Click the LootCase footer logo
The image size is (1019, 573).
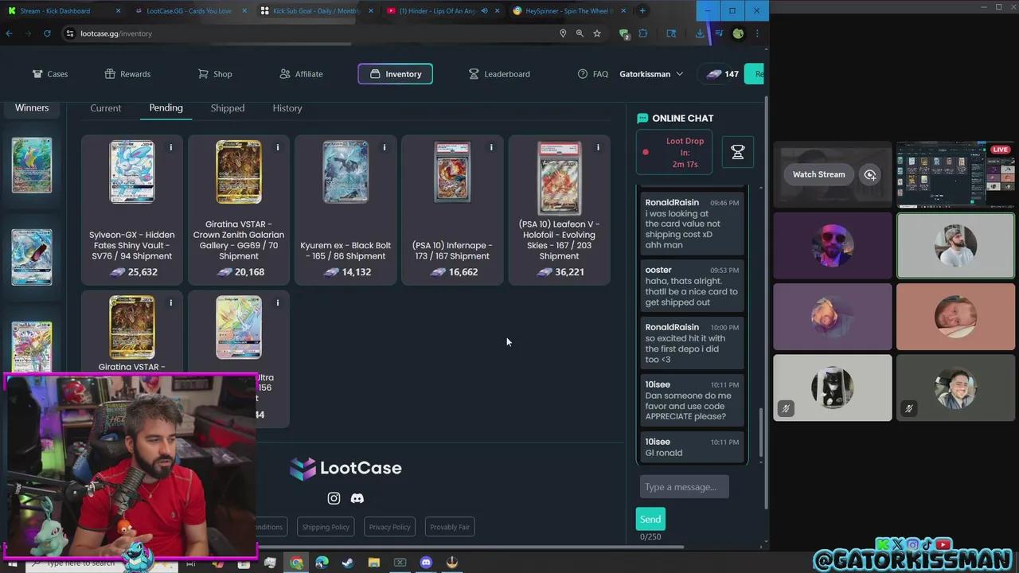(x=346, y=468)
